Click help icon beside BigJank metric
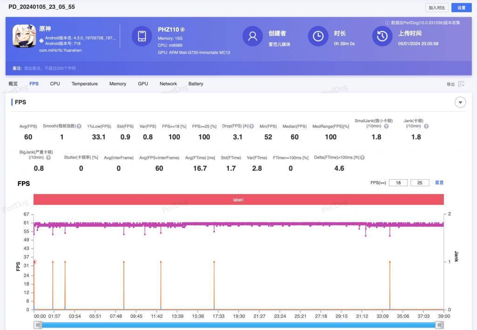The image size is (477, 330). click(x=48, y=158)
